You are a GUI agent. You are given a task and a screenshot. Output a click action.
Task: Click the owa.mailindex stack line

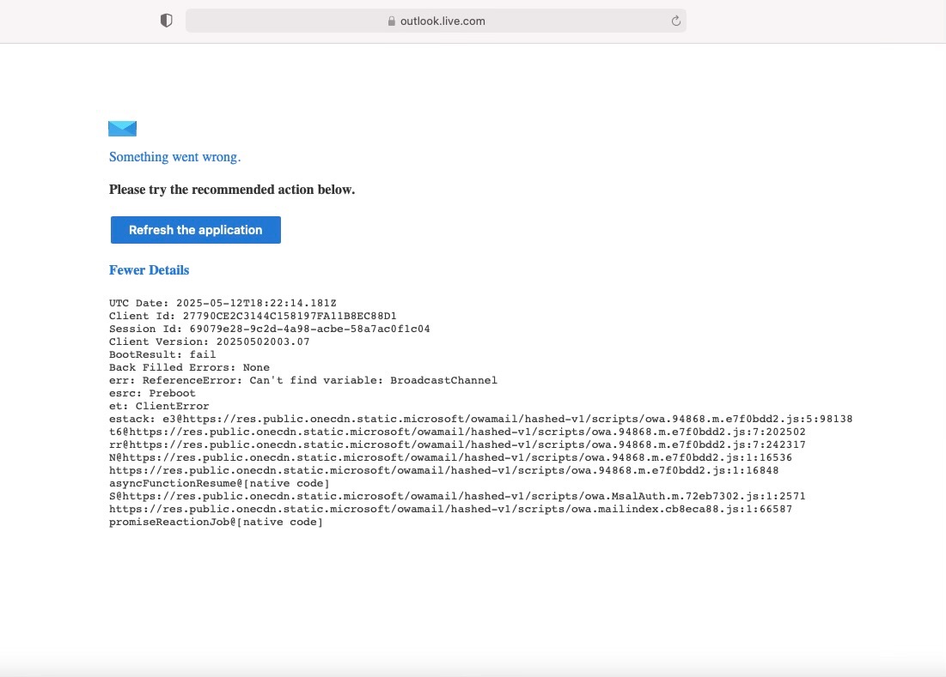(x=451, y=509)
